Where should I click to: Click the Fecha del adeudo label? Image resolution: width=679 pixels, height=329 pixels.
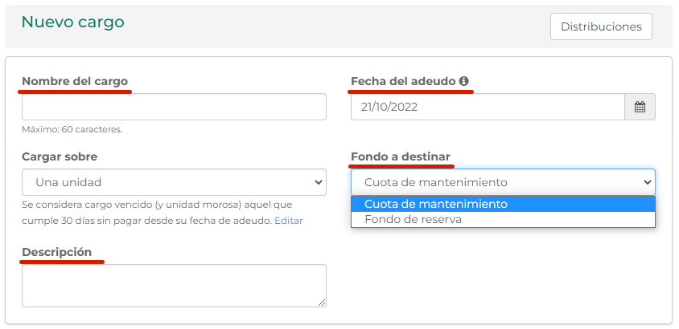pyautogui.click(x=404, y=81)
